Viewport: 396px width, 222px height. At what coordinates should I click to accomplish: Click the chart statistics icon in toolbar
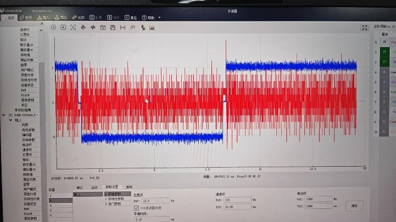152,27
